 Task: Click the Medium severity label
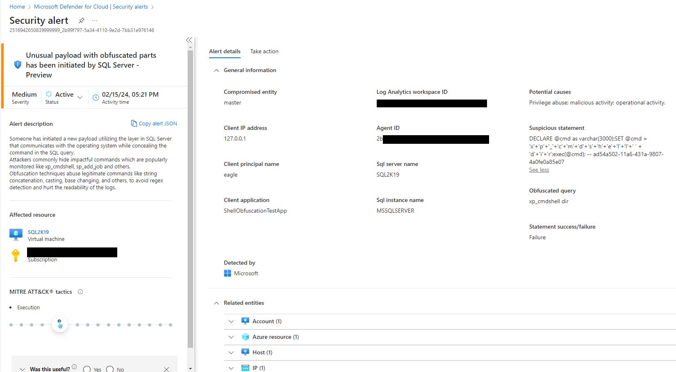pos(24,94)
